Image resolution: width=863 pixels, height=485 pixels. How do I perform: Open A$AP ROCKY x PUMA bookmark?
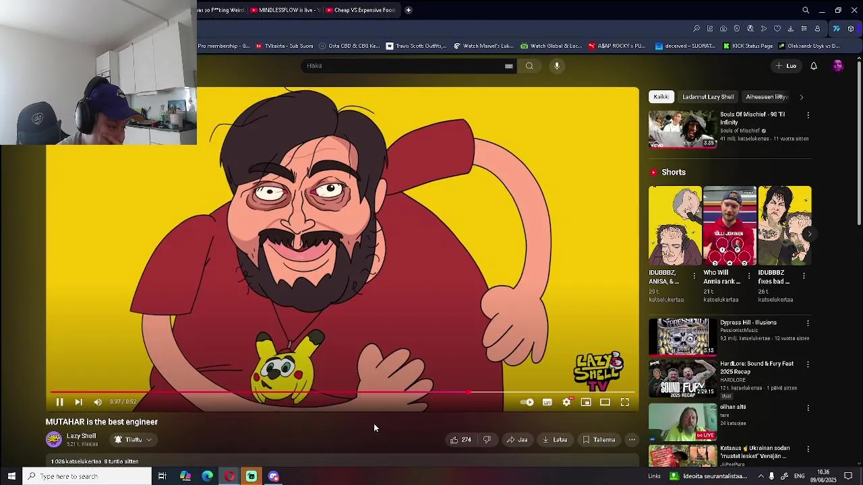click(617, 46)
